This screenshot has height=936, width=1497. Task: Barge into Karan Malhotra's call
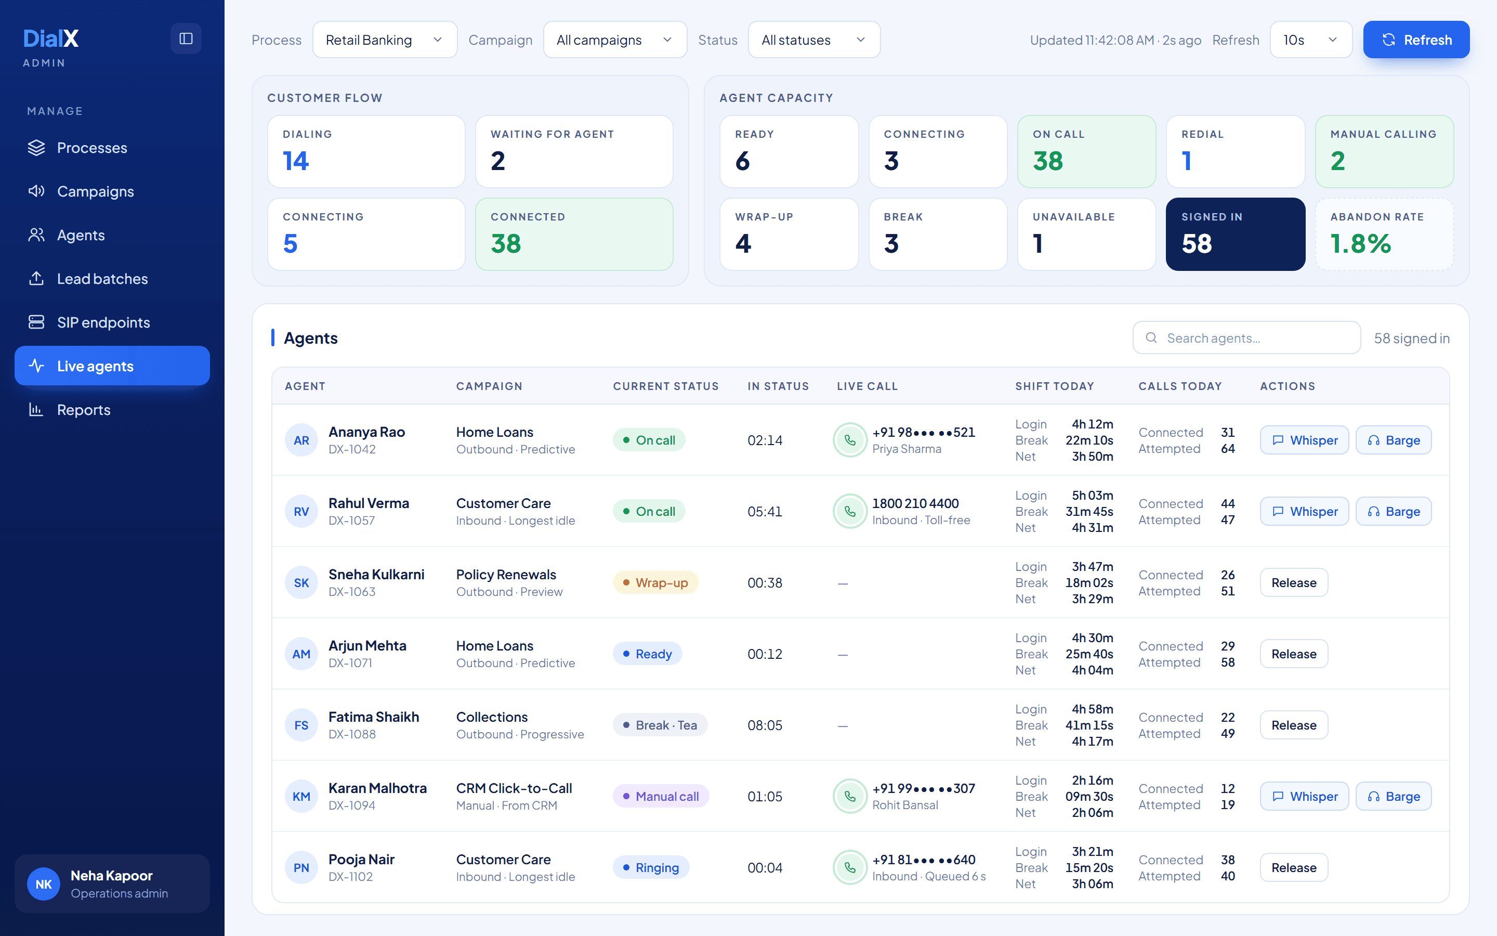point(1393,796)
